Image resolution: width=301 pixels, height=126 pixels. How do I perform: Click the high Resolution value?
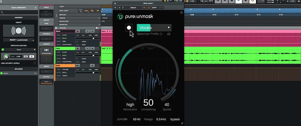click(x=130, y=105)
